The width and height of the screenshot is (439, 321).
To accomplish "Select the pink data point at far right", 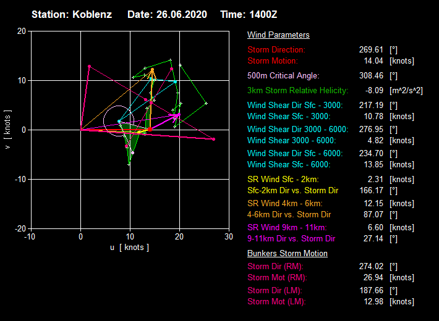I will click(214, 140).
